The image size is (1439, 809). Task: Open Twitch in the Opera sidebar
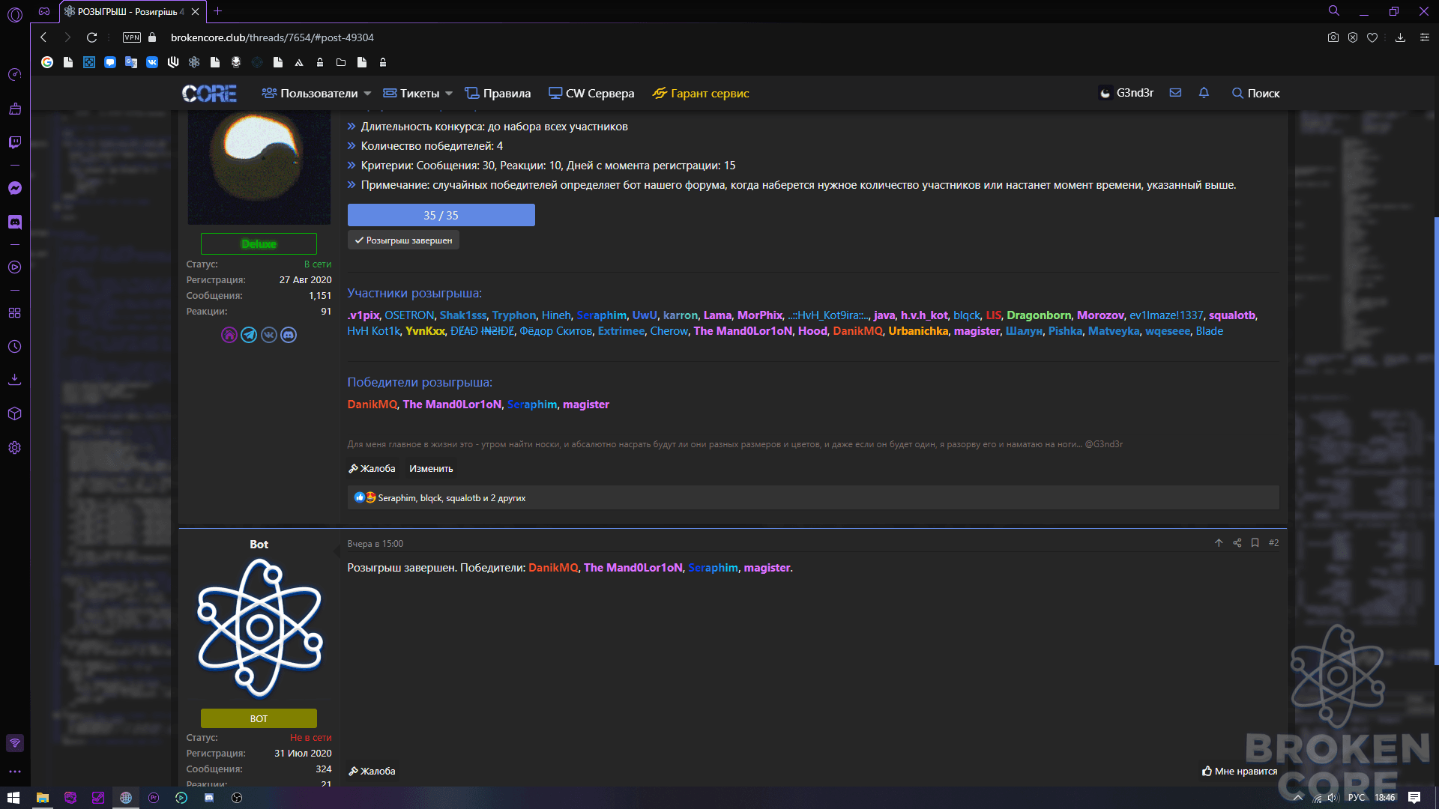click(14, 142)
